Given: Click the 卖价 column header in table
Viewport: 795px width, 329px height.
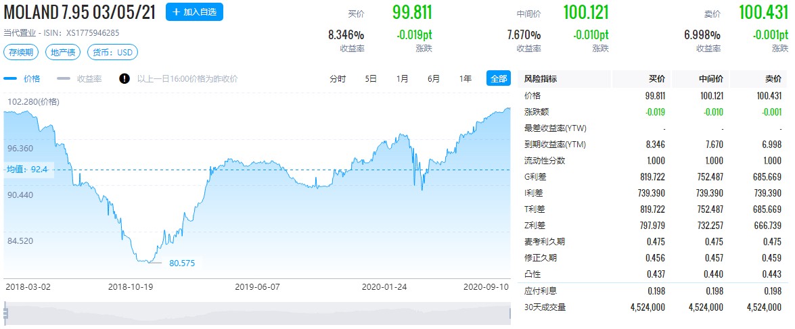Looking at the screenshot, I should pos(773,79).
